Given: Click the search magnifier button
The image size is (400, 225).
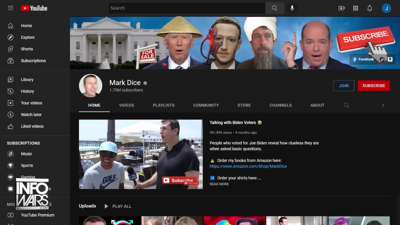Looking at the screenshot, I should coord(275,8).
